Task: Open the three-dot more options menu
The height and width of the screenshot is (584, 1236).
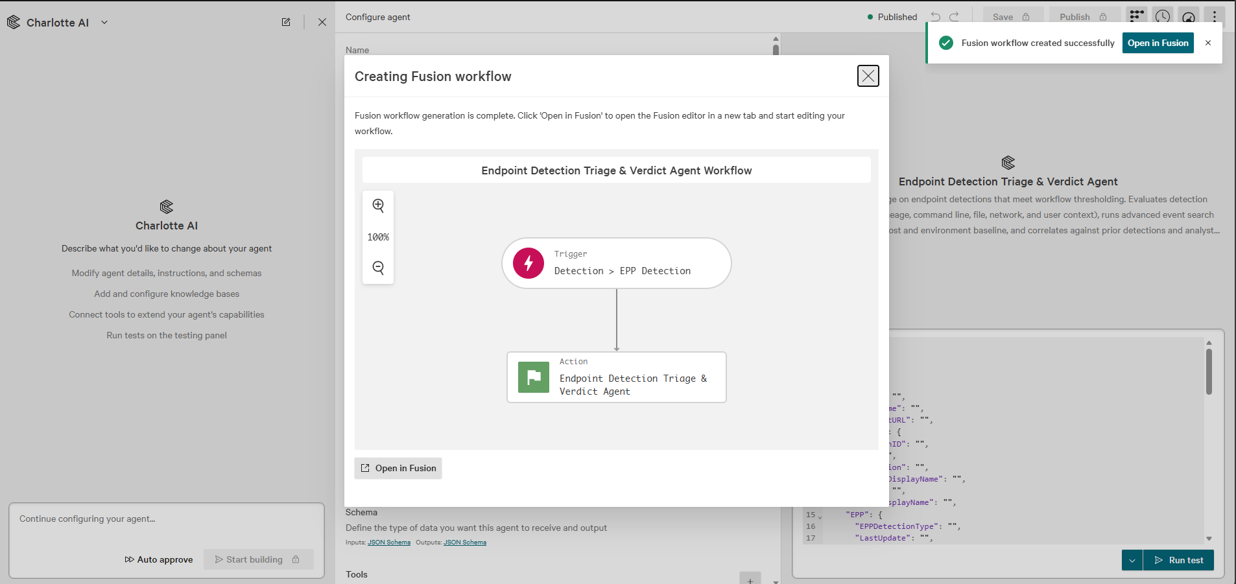Action: pyautogui.click(x=1215, y=17)
